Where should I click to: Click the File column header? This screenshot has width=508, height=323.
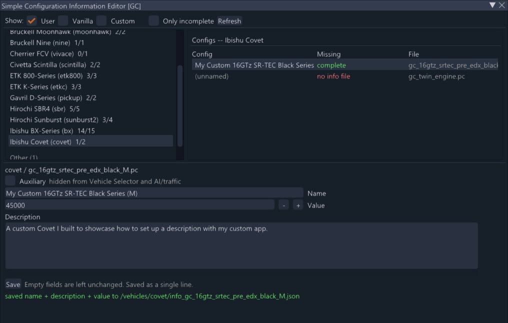[413, 54]
